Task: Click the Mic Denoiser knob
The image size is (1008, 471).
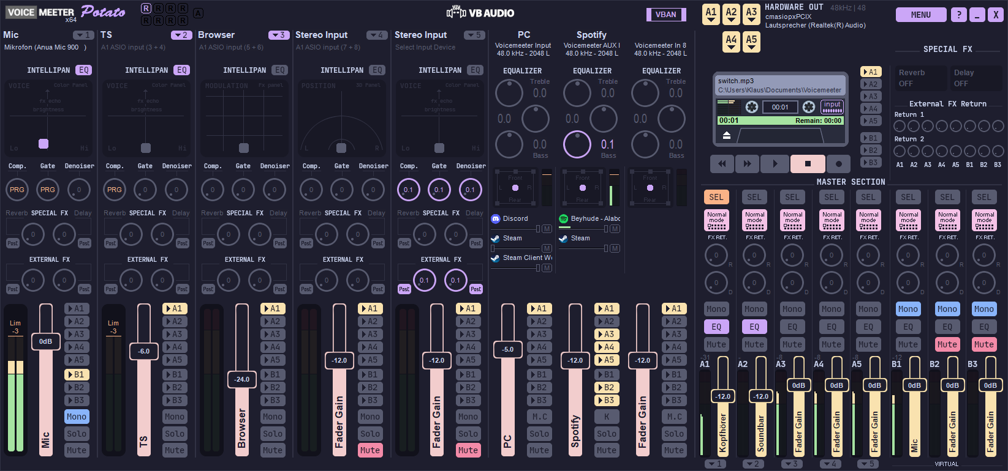Action: click(x=79, y=190)
